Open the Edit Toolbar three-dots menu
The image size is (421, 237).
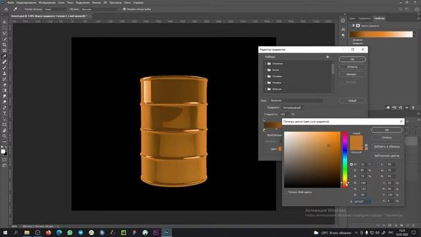(x=5, y=142)
